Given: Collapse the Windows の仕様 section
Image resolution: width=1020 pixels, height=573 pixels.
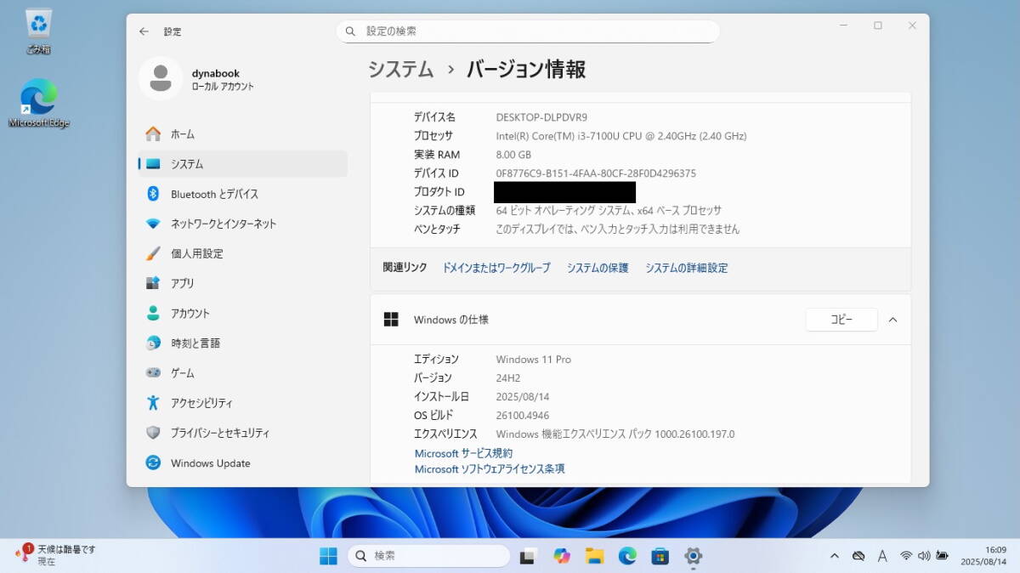Looking at the screenshot, I should tap(892, 320).
